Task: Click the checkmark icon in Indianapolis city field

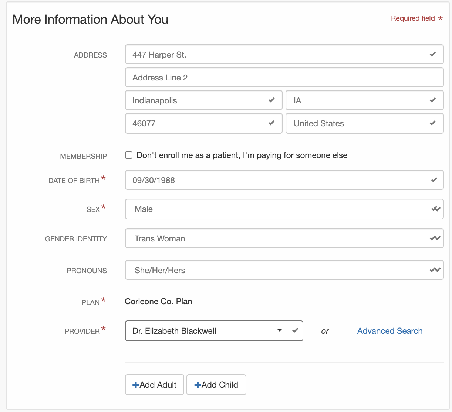Action: (x=271, y=100)
